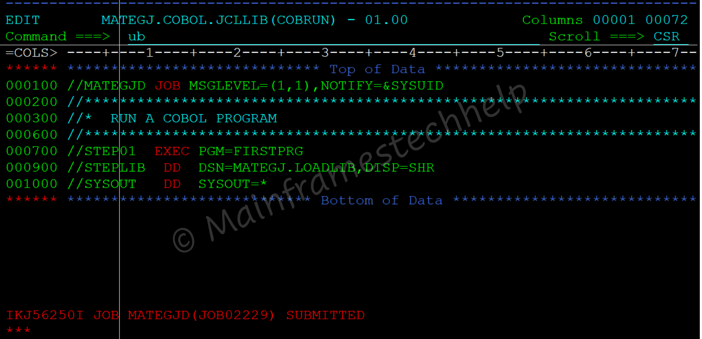Click line number 001000 prefix
The width and height of the screenshot is (702, 339).
point(32,184)
